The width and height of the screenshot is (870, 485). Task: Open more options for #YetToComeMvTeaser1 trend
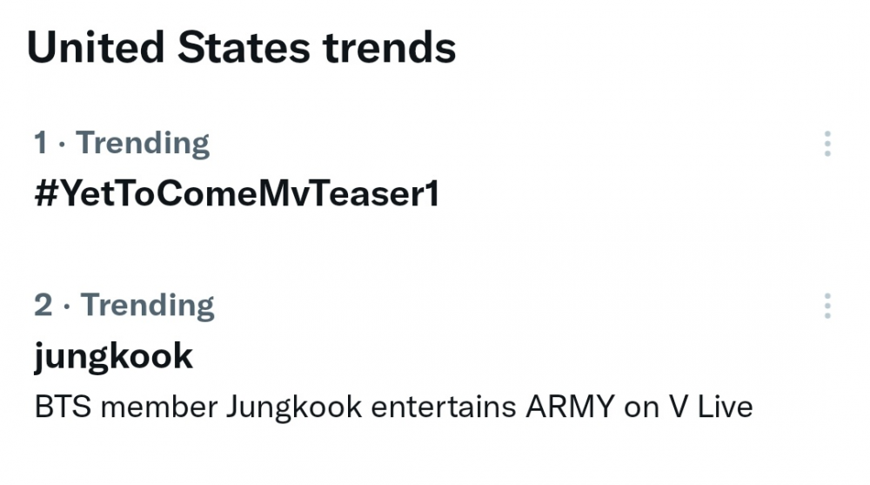[827, 144]
